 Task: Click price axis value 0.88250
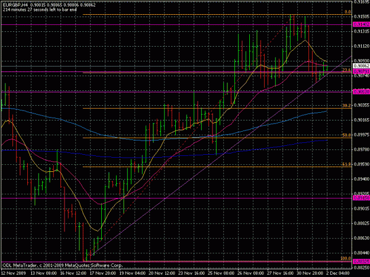(x=362, y=268)
